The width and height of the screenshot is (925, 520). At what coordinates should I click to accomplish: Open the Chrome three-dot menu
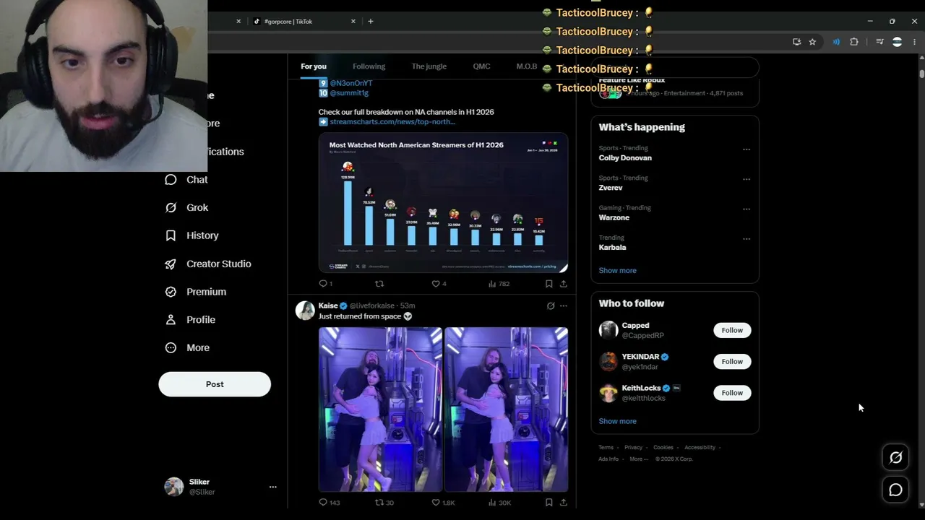914,42
